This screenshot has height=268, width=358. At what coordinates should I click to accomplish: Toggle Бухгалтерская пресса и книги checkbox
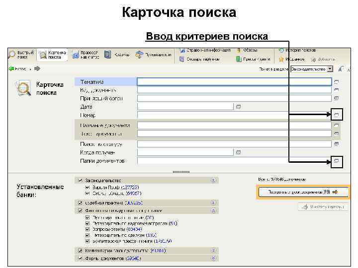point(87,241)
